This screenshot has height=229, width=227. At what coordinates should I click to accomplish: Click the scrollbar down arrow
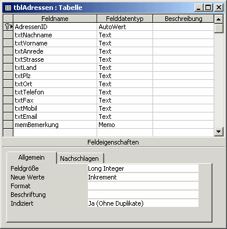219,132
